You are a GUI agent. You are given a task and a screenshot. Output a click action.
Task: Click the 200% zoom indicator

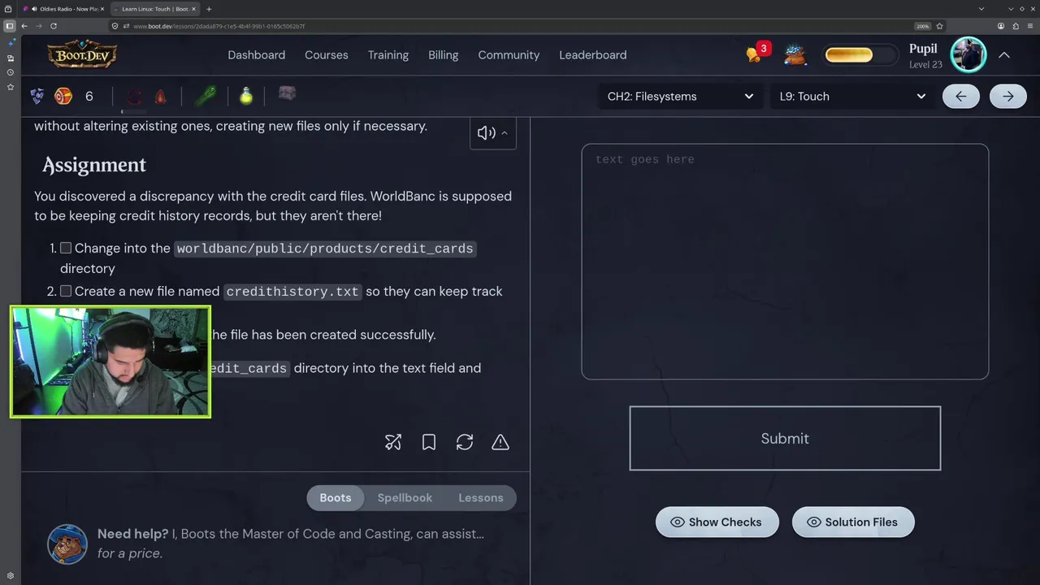(922, 26)
